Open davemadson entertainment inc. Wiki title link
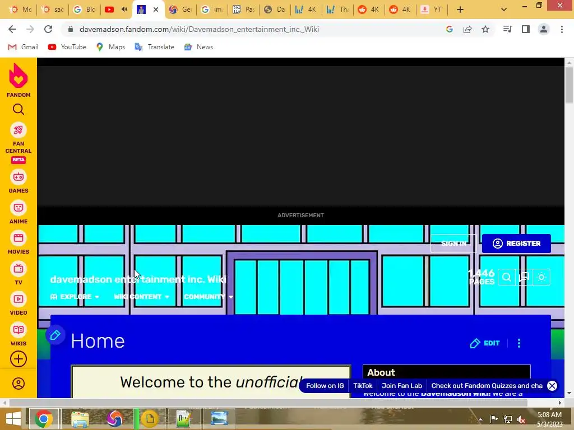This screenshot has height=430, width=574. (x=138, y=279)
